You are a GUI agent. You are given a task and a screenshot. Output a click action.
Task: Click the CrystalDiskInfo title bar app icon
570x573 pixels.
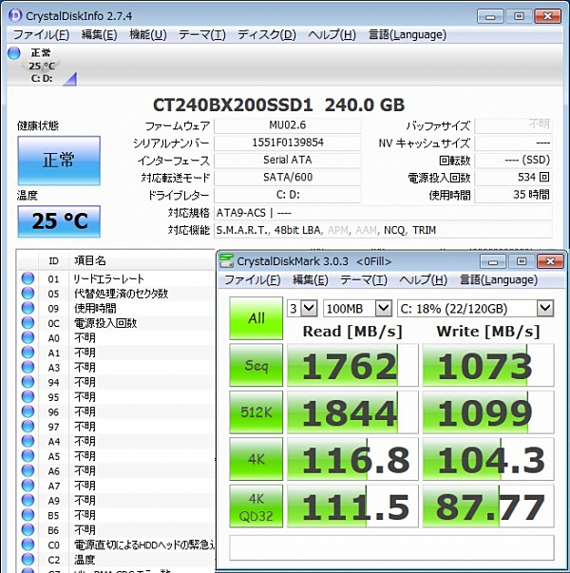[x=15, y=16]
